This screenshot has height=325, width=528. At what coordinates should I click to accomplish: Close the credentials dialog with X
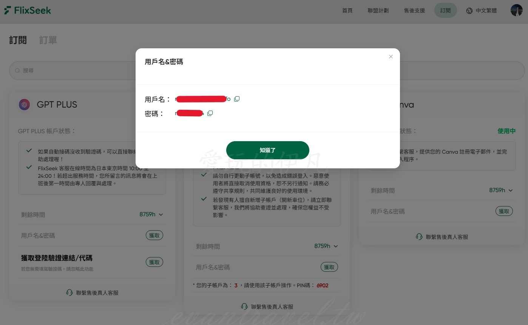pyautogui.click(x=391, y=57)
